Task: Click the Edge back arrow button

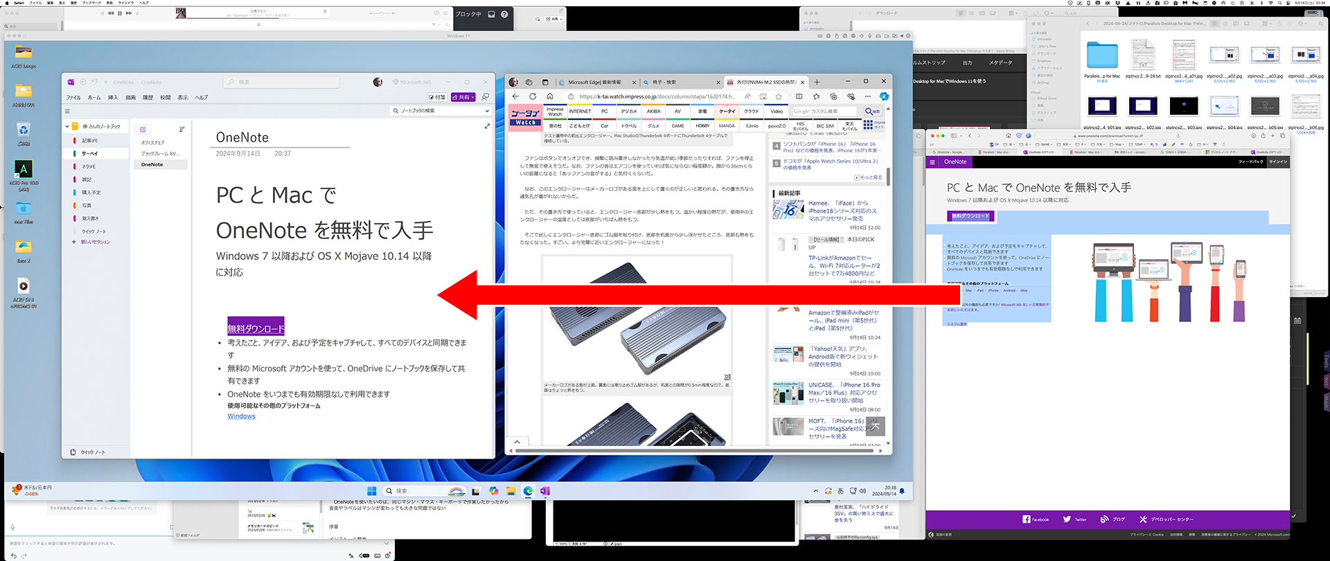Action: (x=515, y=96)
